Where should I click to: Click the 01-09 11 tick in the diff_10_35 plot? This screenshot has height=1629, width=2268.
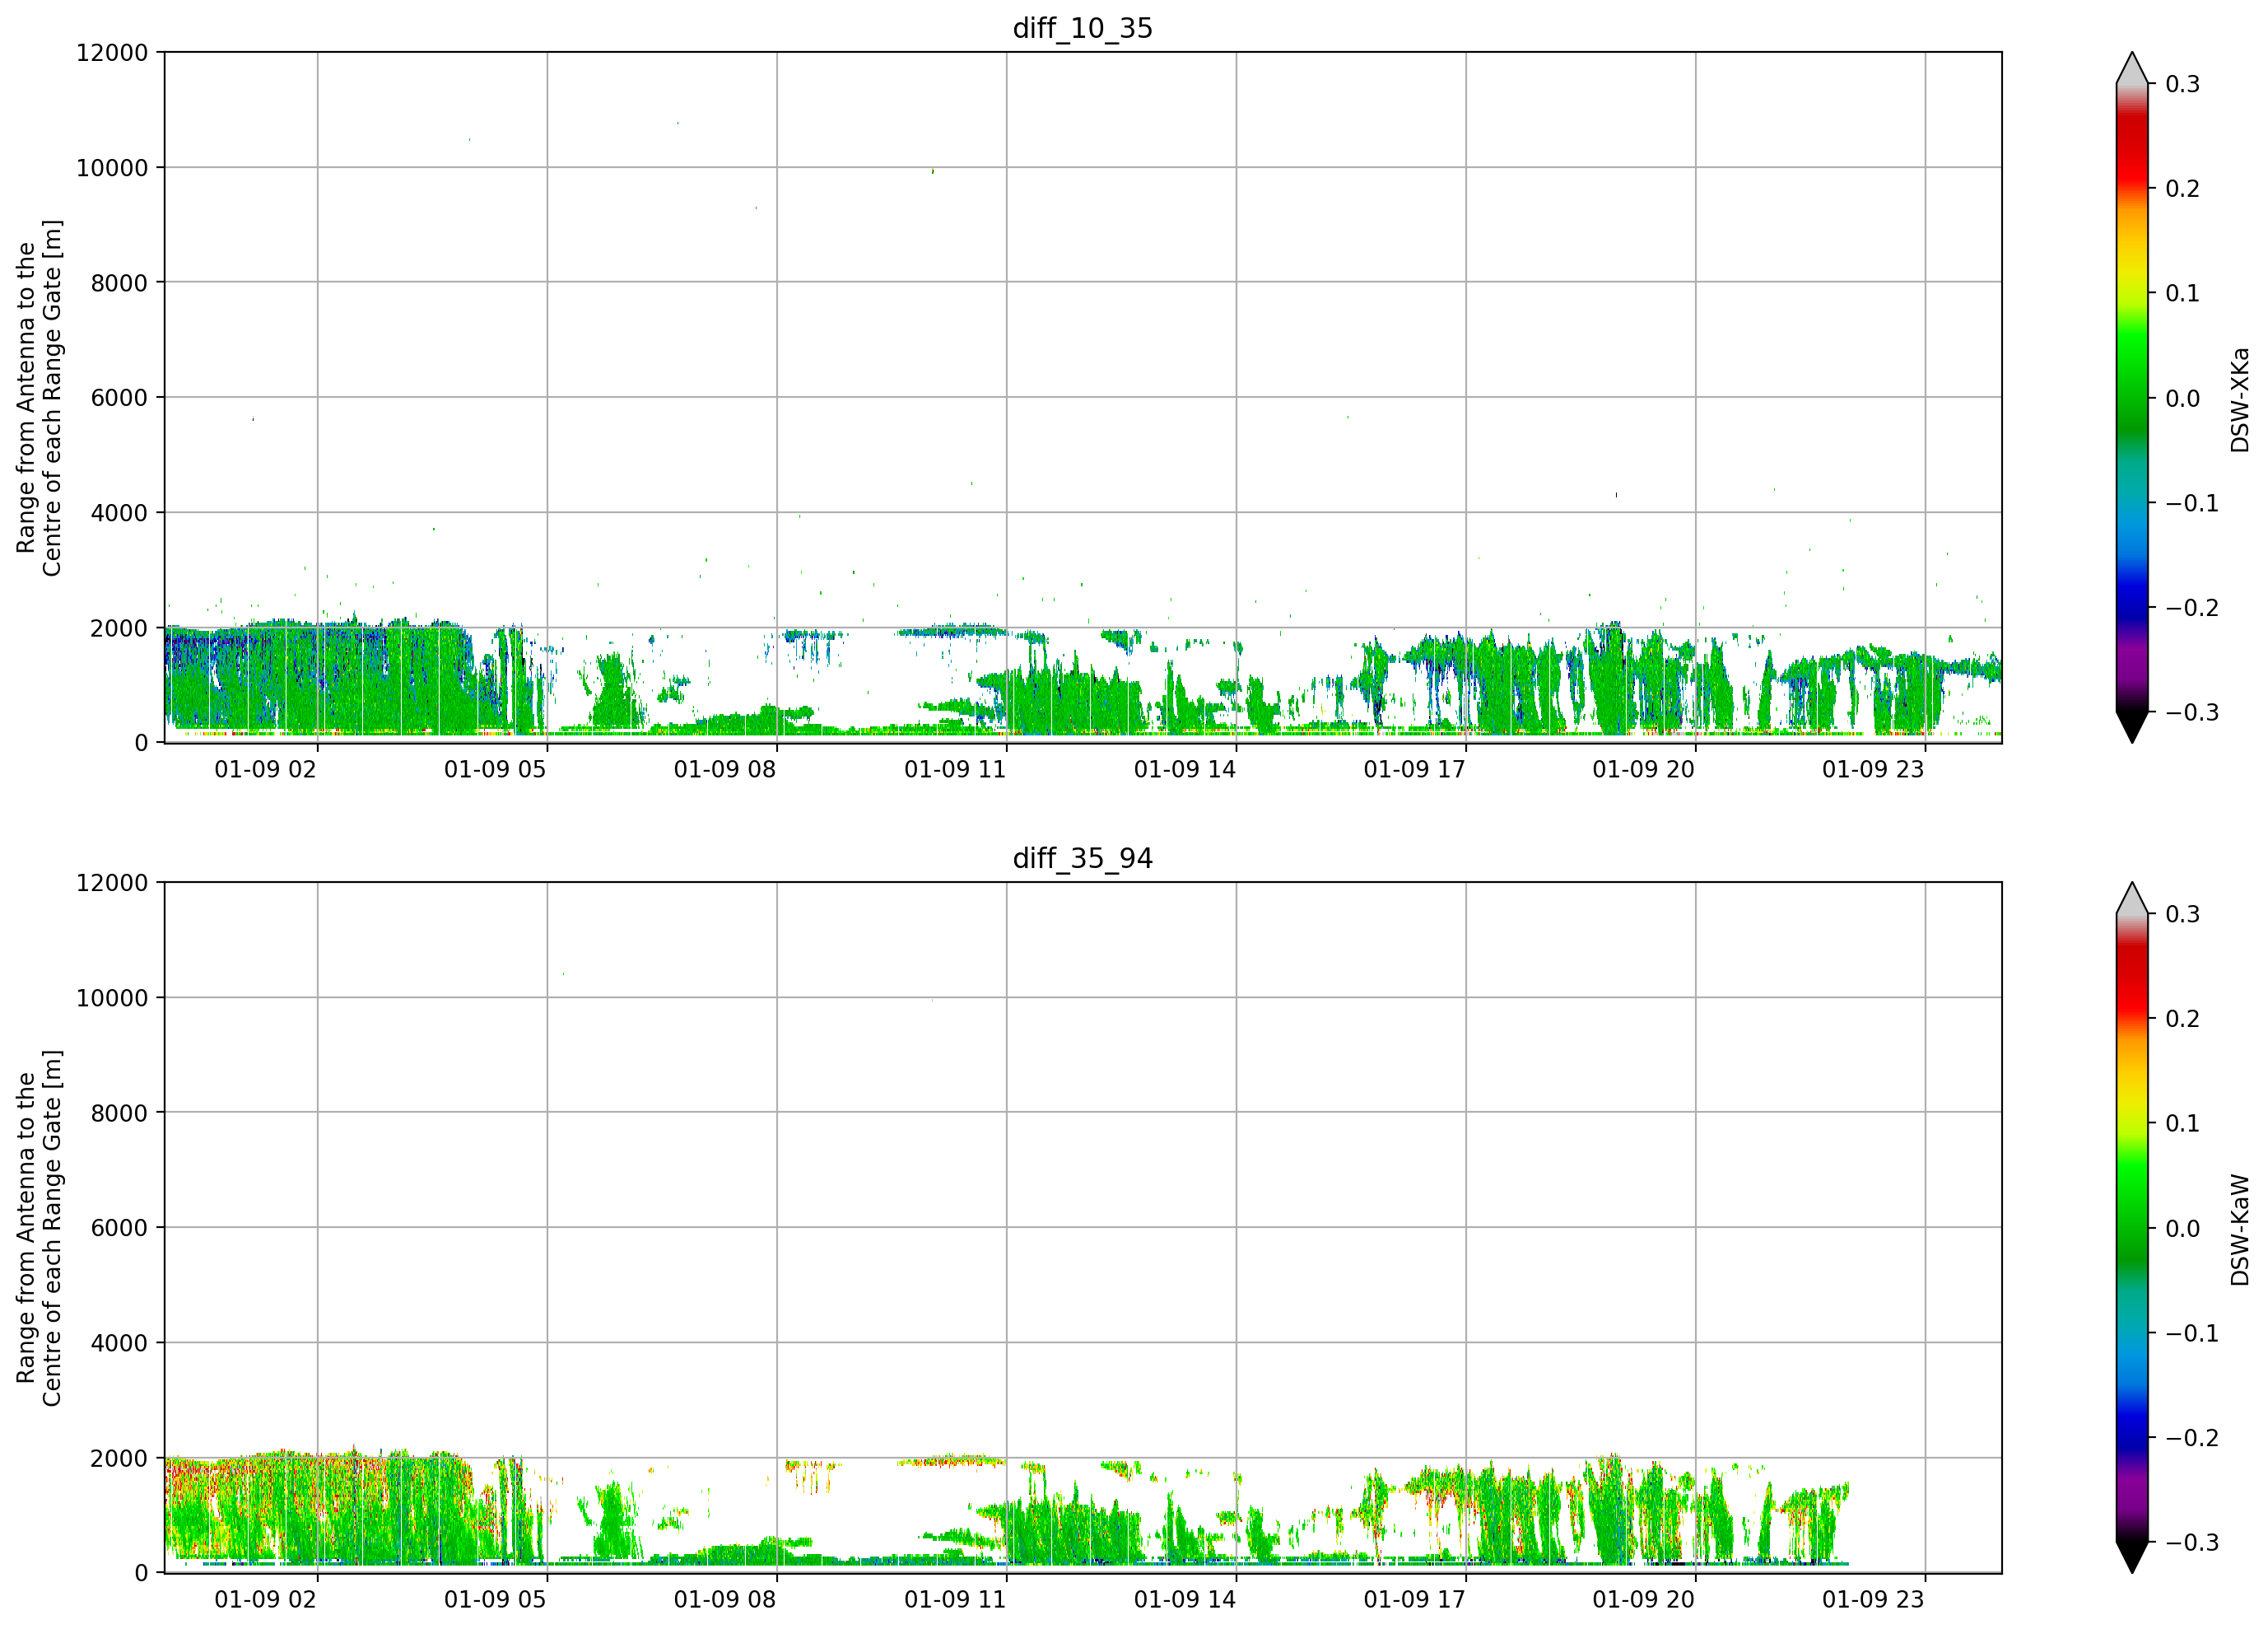[955, 769]
